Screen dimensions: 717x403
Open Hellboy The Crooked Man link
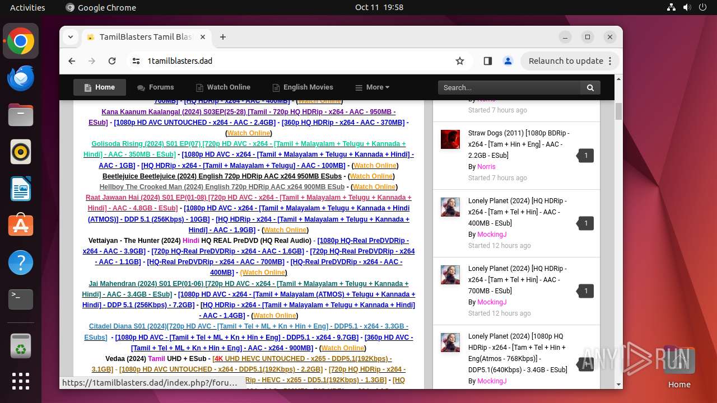click(x=222, y=186)
